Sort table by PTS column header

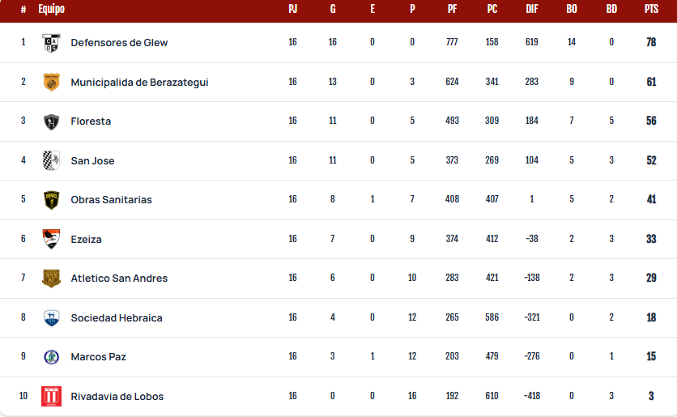tap(651, 9)
